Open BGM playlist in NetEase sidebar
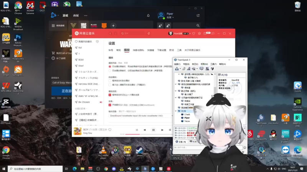This screenshot has width=307, height=172. point(81,60)
